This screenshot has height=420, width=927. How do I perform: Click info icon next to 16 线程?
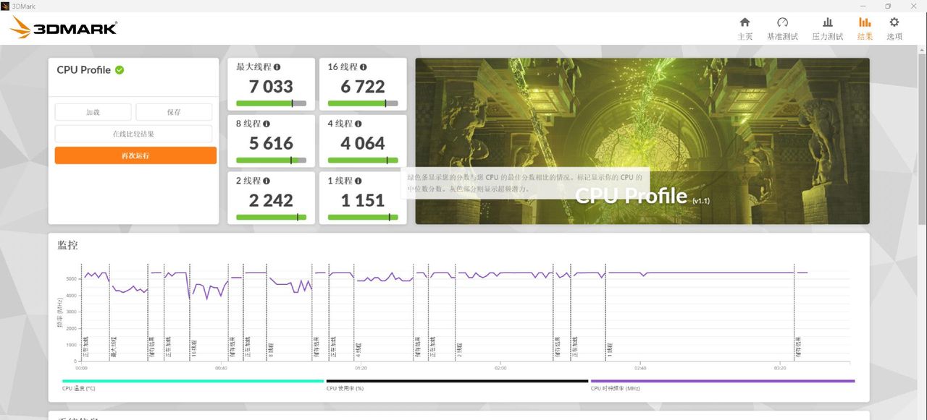tap(364, 67)
